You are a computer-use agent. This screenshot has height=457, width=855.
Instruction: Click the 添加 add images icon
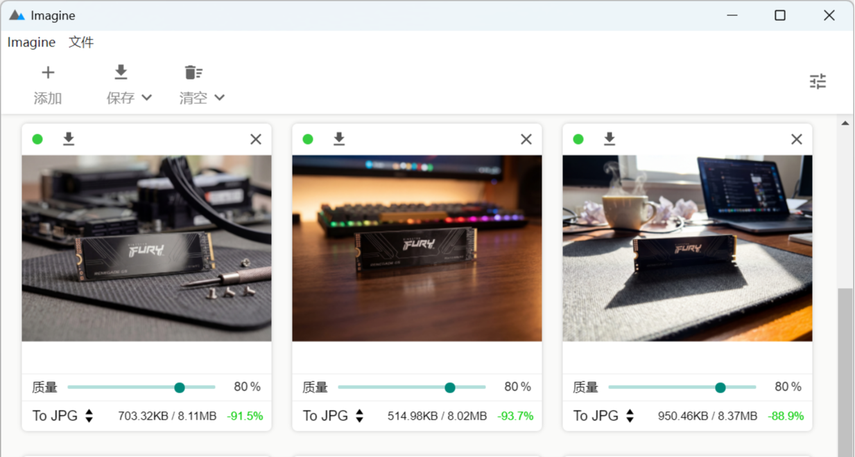pos(48,71)
